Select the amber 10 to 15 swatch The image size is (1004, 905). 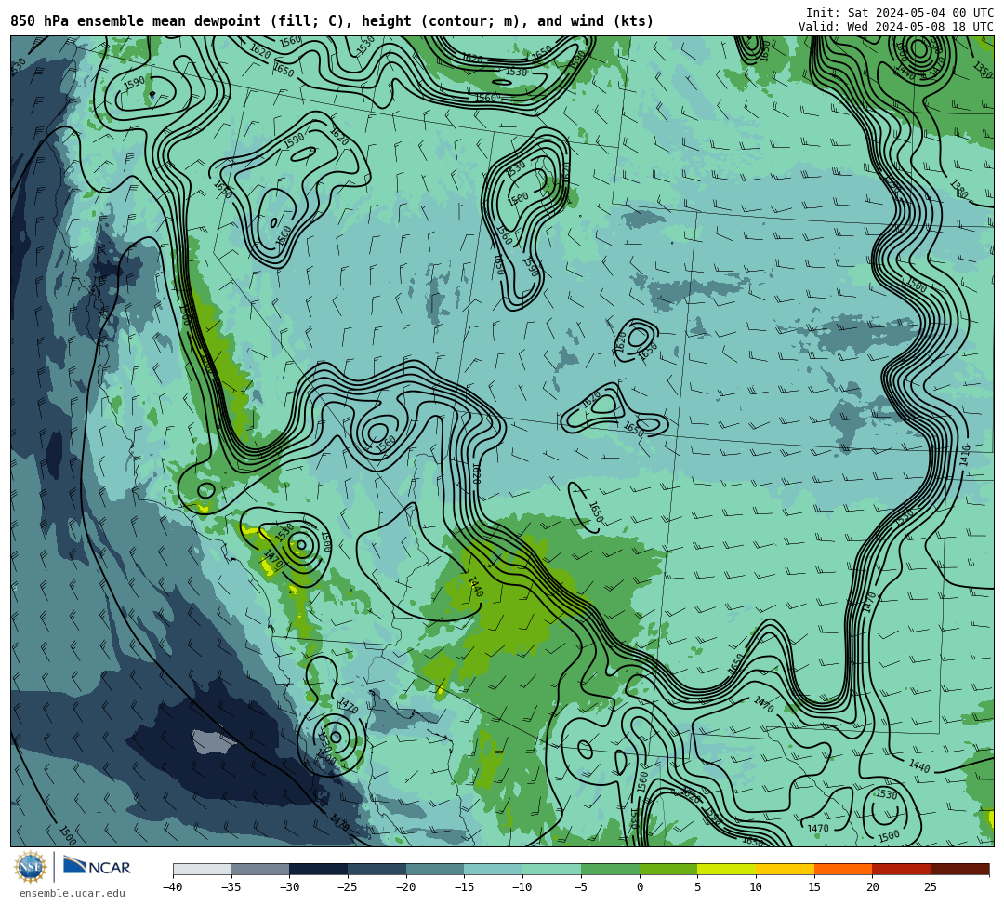tap(785, 869)
